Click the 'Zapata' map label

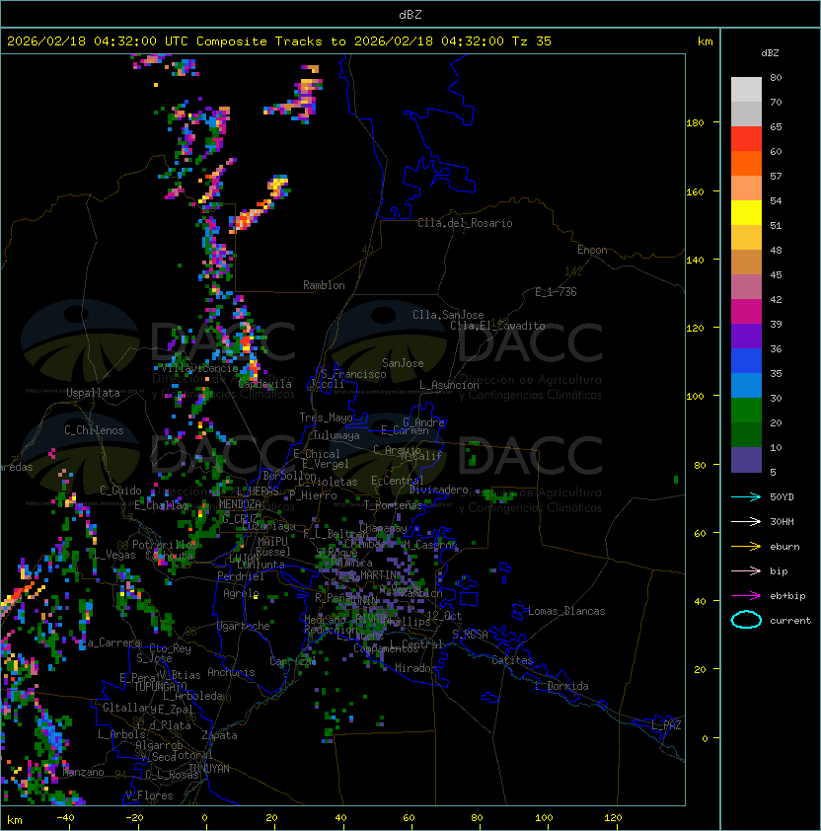tap(219, 735)
